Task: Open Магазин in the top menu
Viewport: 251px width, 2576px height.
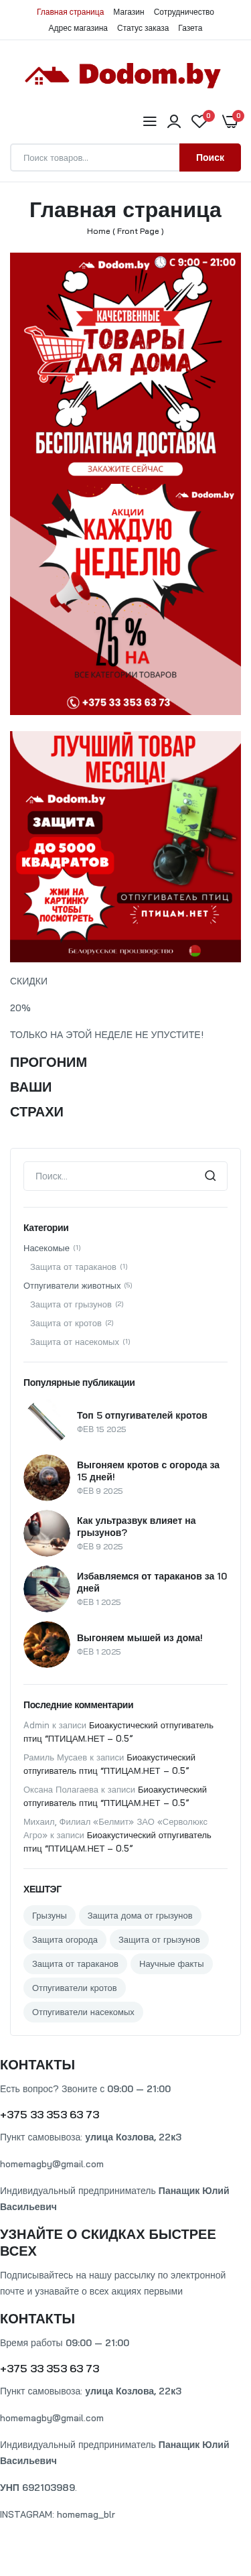Action: click(128, 12)
